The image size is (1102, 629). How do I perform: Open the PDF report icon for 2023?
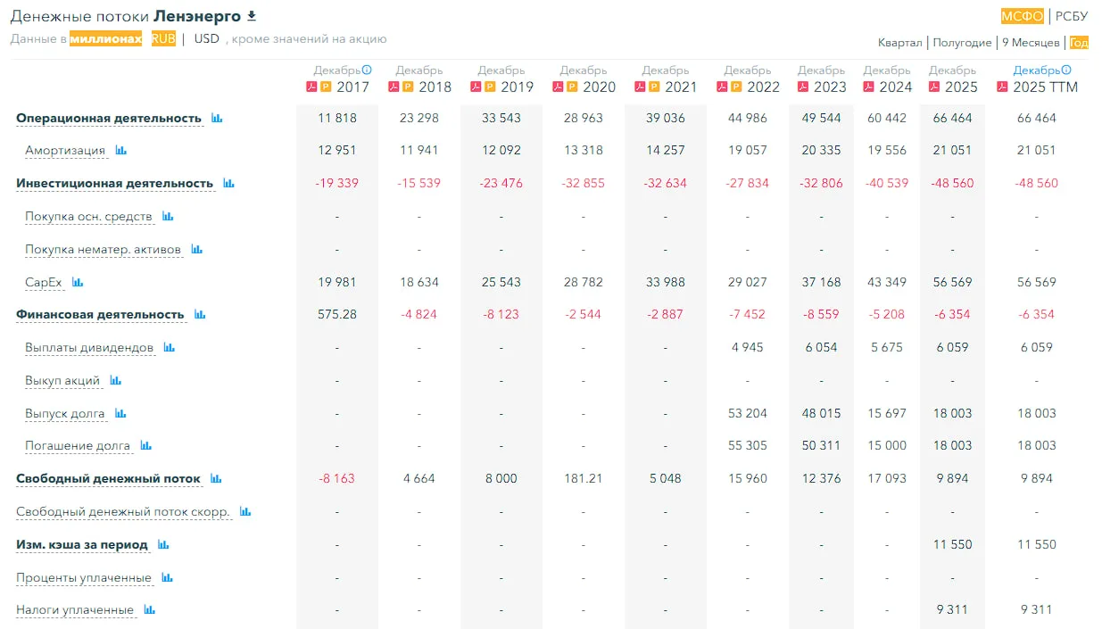tap(803, 87)
